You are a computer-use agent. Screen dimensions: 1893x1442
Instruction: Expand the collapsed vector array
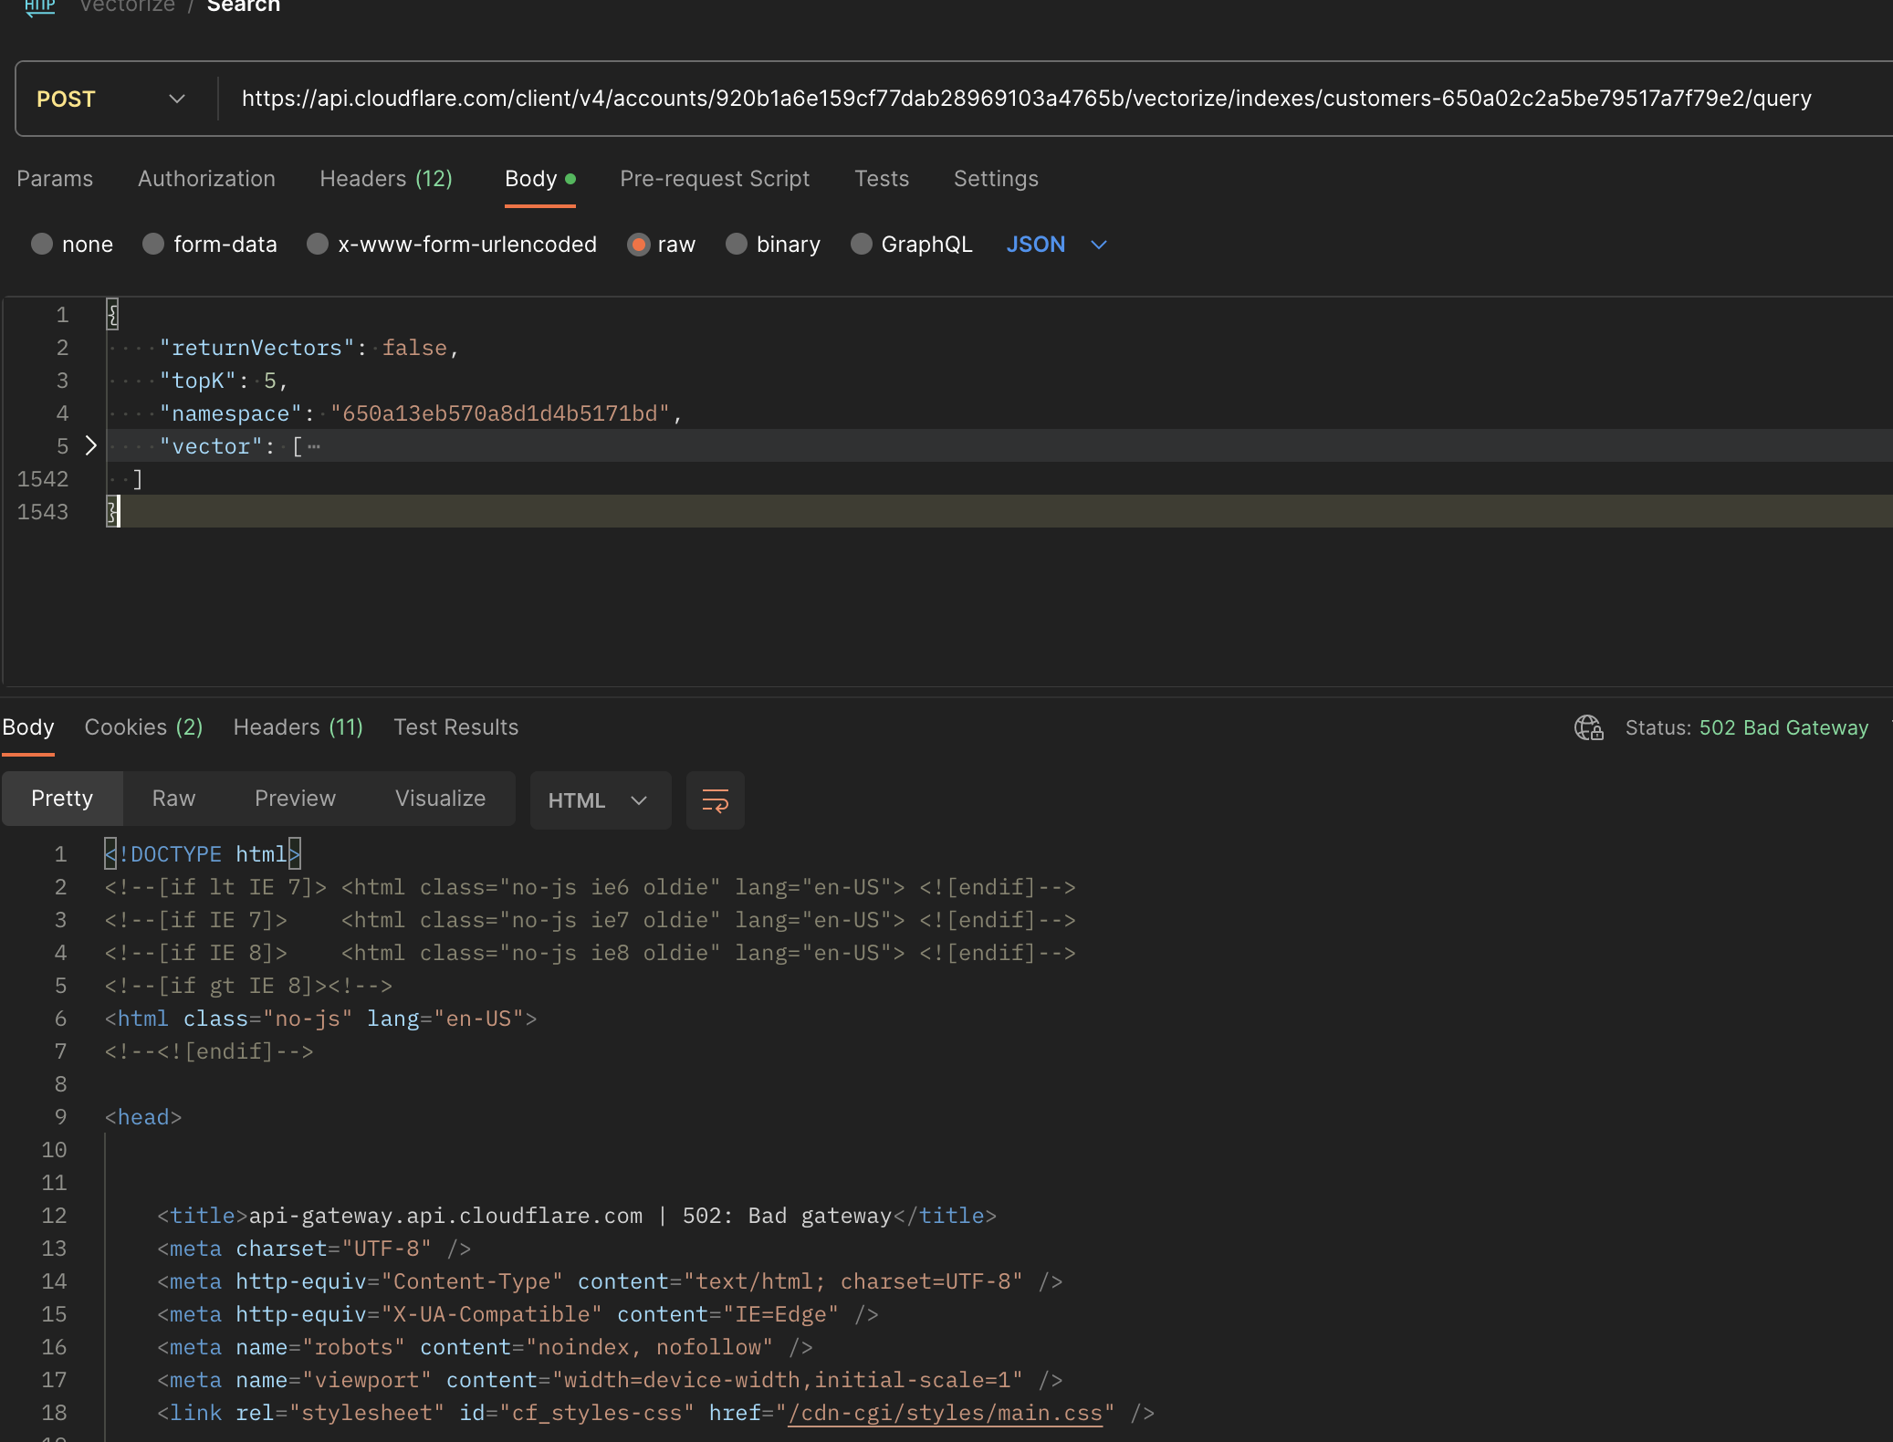[x=90, y=446]
